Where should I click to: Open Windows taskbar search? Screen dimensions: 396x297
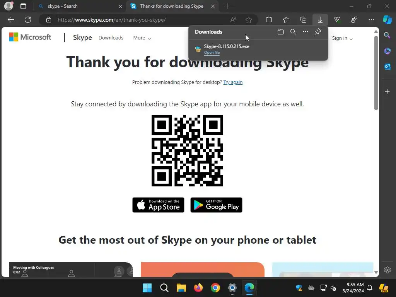tap(164, 288)
